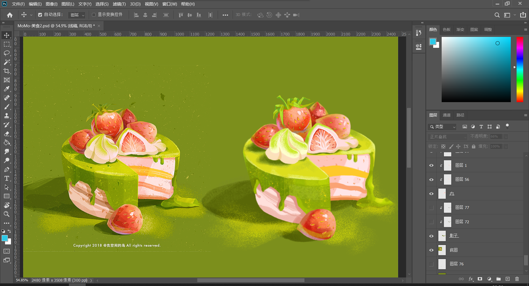Open the 不透明度 opacity dropdown arrow
Image resolution: width=529 pixels, height=286 pixels.
[506, 137]
